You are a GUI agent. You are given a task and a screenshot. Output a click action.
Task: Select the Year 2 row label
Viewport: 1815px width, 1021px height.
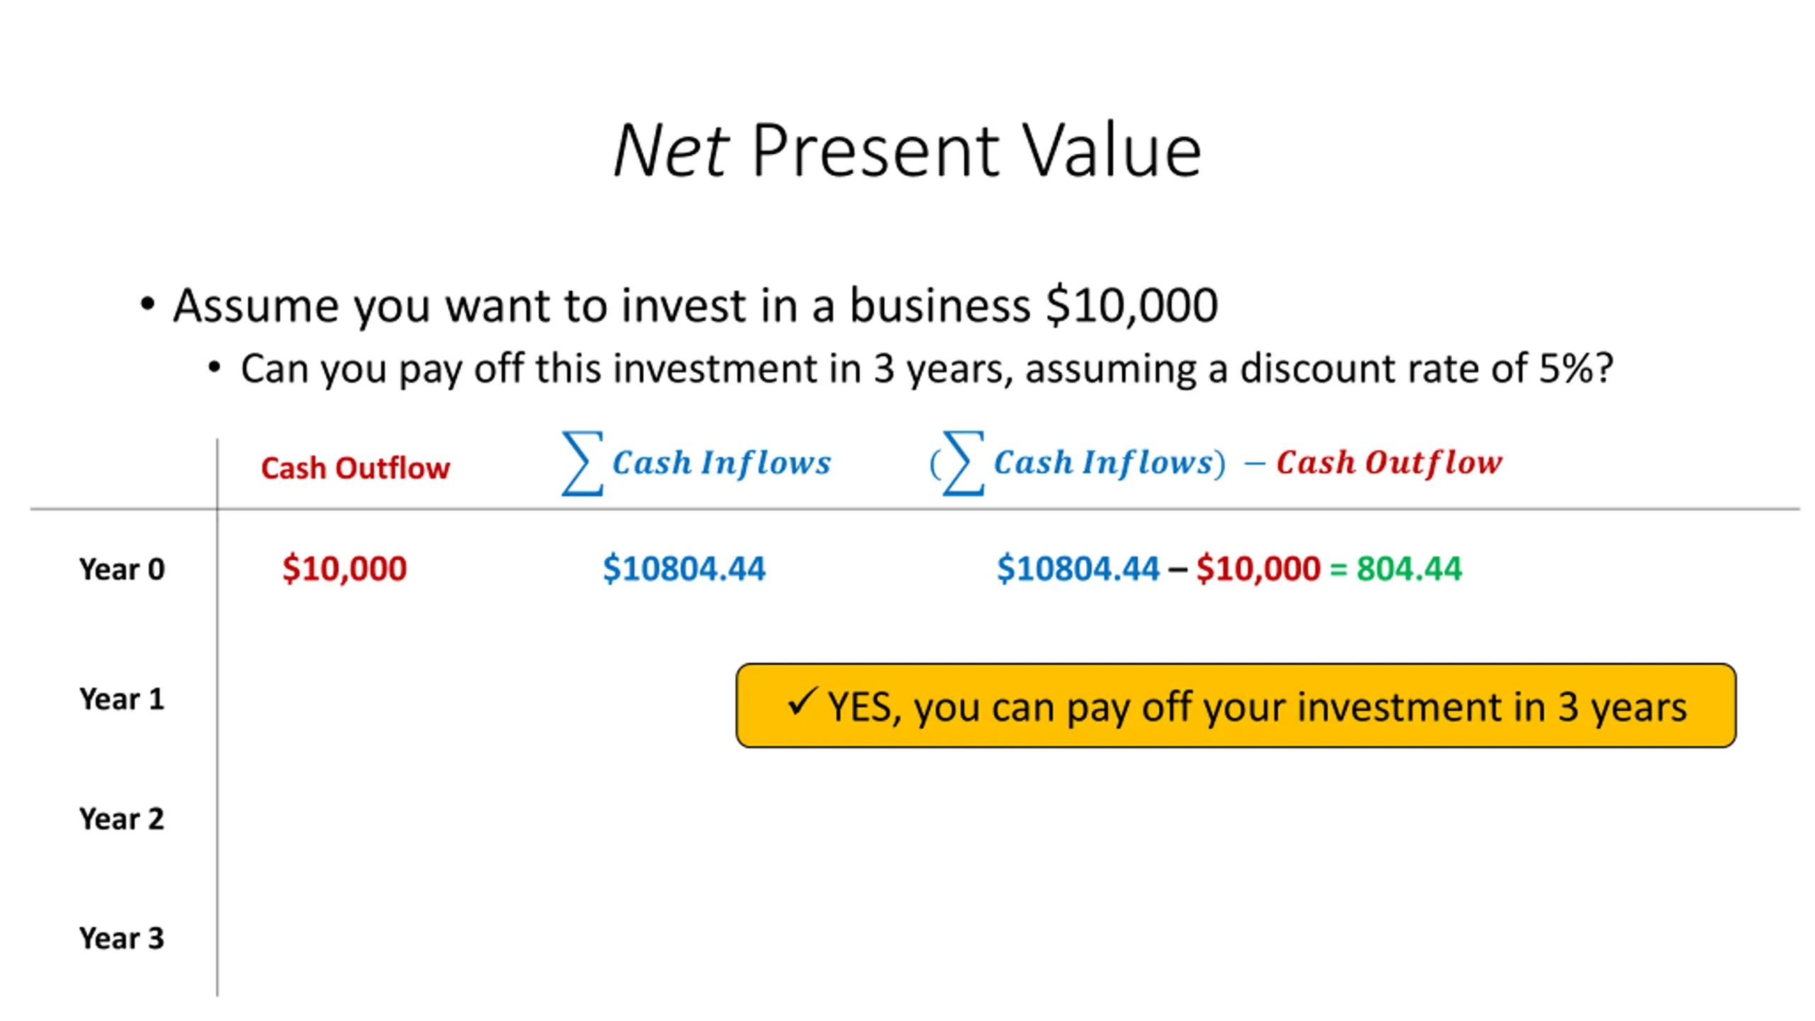122,819
